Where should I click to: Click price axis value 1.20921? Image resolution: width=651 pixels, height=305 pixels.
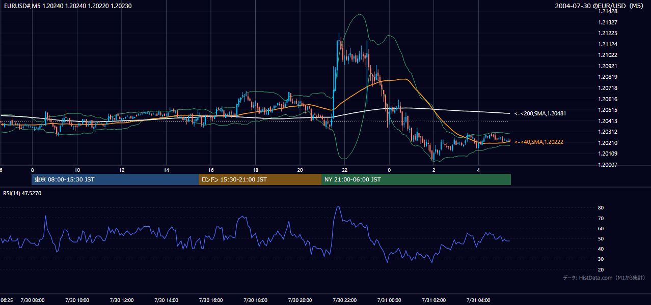(608, 66)
